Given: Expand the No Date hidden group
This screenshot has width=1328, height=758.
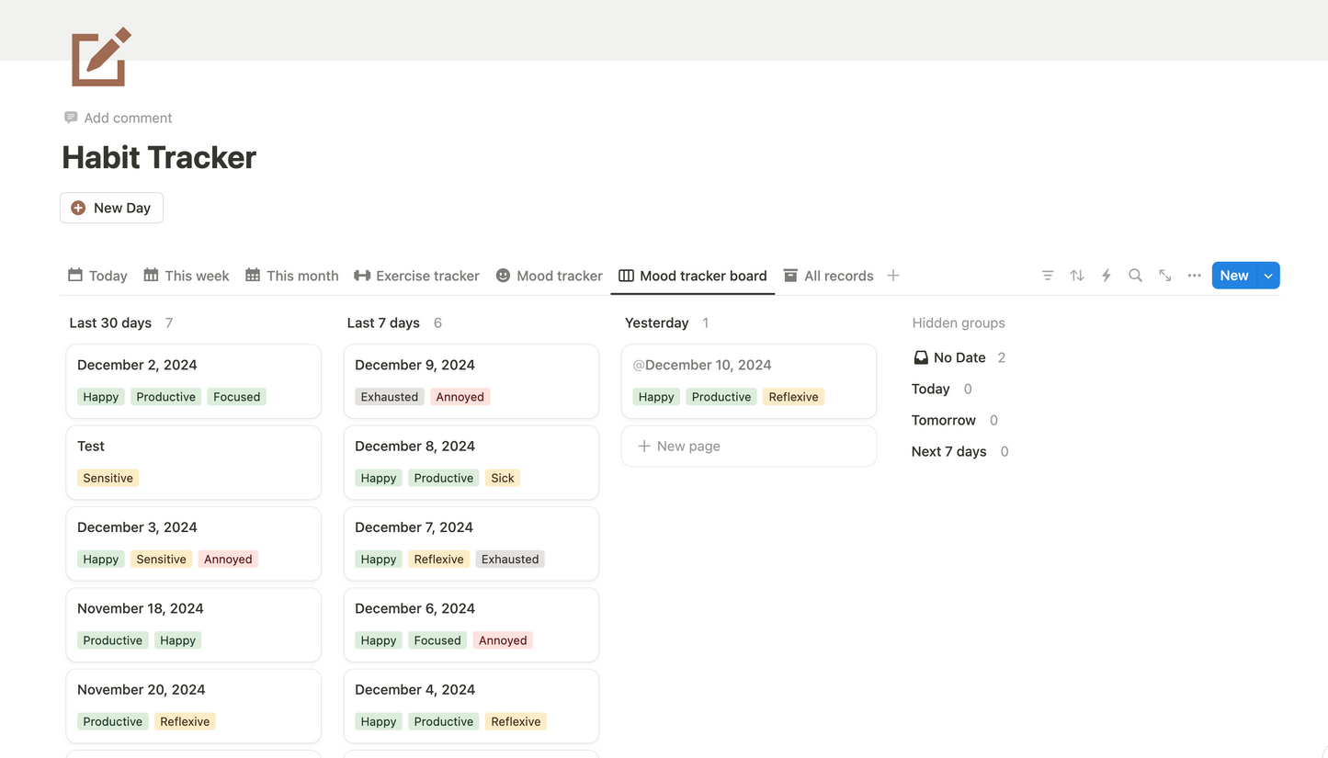Looking at the screenshot, I should point(959,357).
